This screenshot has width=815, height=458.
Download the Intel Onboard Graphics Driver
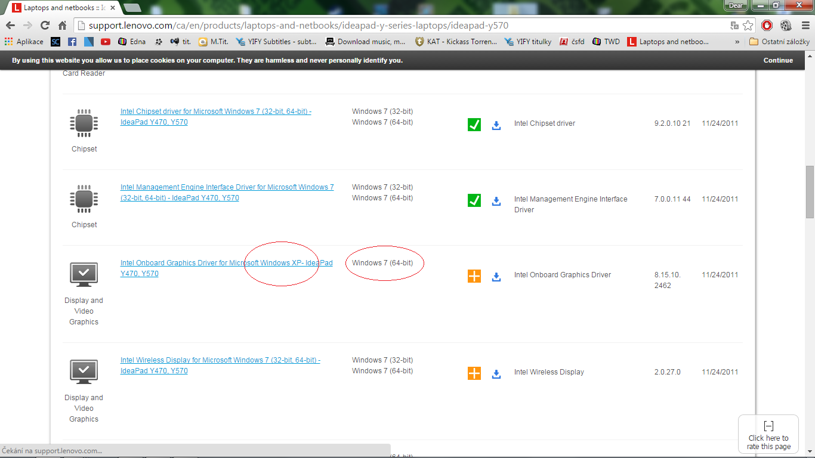coord(496,277)
